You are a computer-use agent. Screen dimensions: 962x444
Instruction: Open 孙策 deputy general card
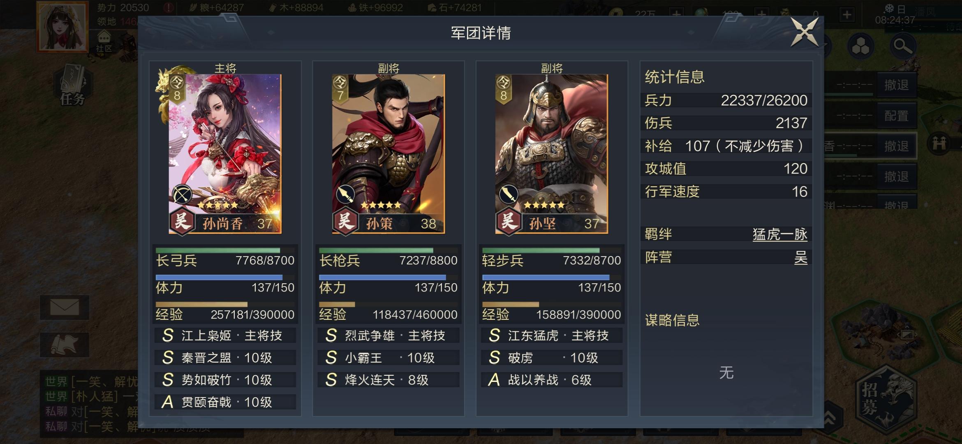click(x=388, y=154)
